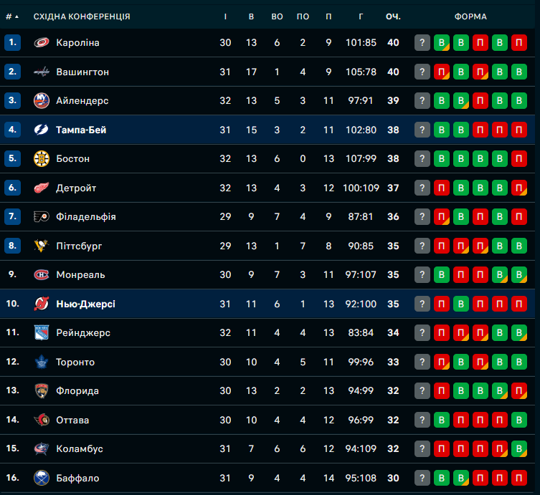Sort standings by Г goals column

point(361,16)
